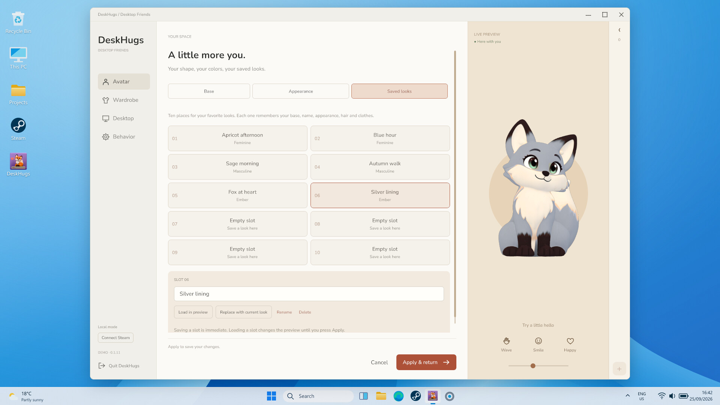Open the Behavior settings in sidebar
Screen dimensions: 720x405
124,137
